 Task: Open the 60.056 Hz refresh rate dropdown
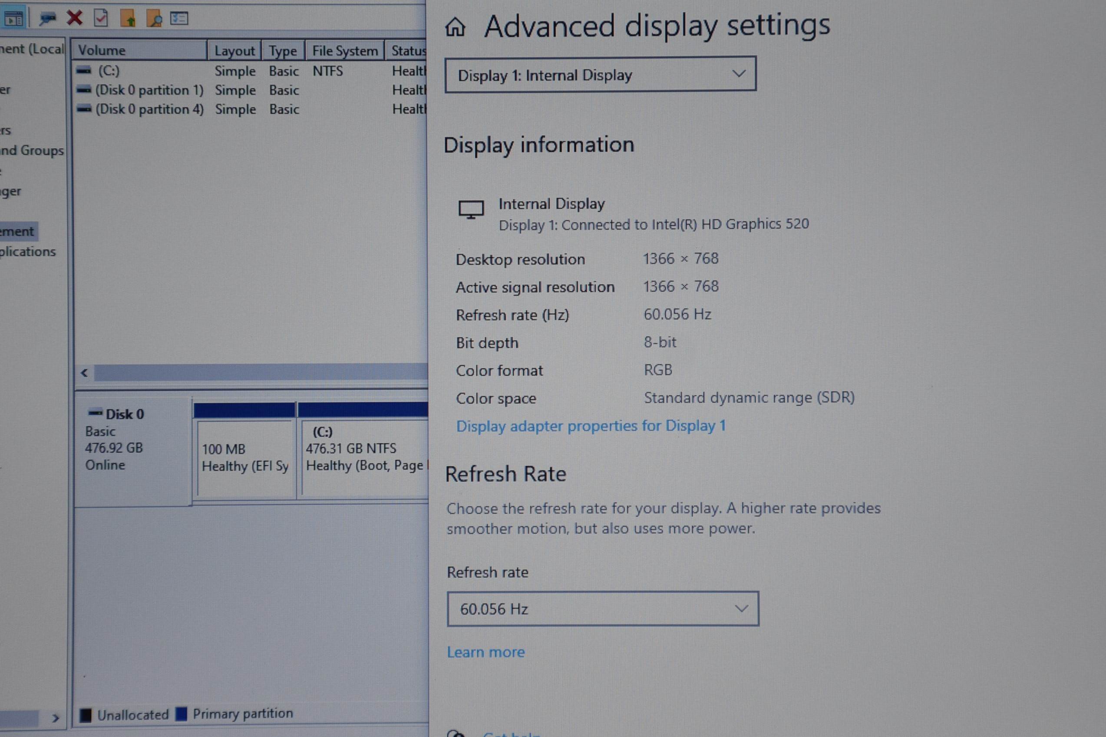pos(603,609)
